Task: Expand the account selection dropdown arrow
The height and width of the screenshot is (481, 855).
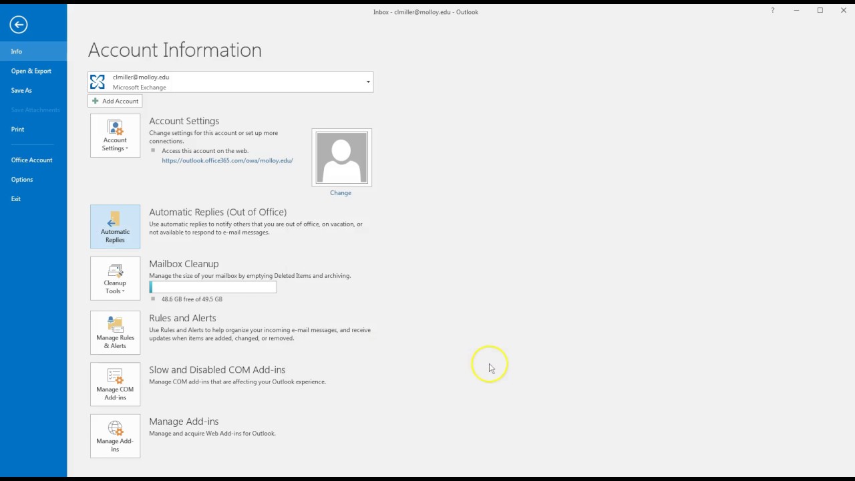Action: coord(367,82)
